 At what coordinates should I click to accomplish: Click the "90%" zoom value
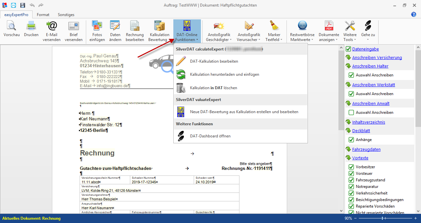(348, 218)
